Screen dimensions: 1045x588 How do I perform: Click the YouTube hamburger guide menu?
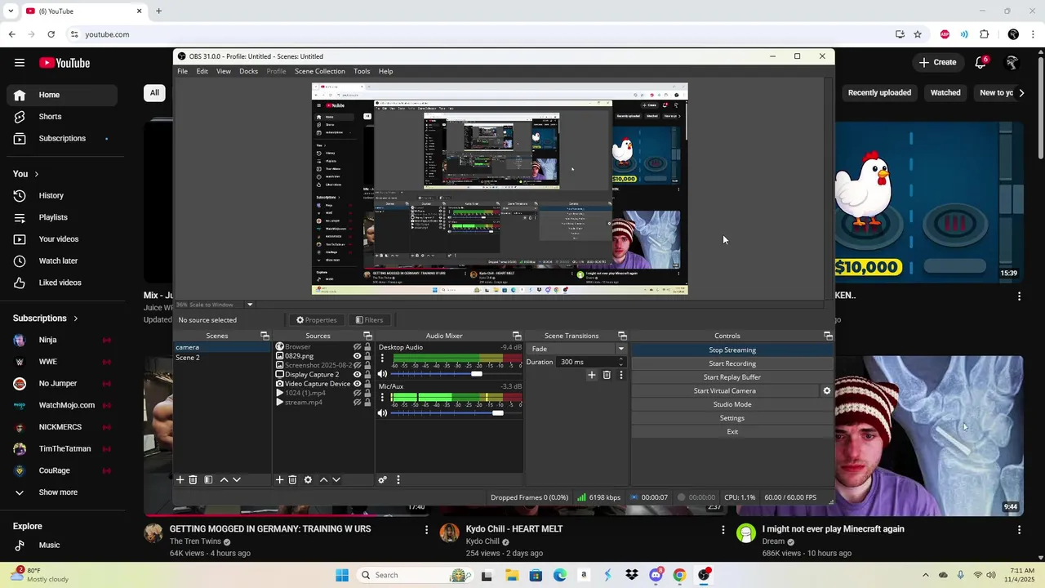point(20,63)
